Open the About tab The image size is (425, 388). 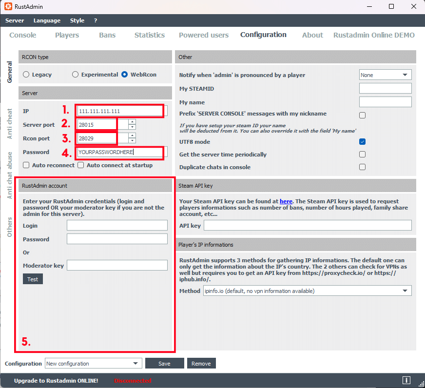click(x=312, y=35)
